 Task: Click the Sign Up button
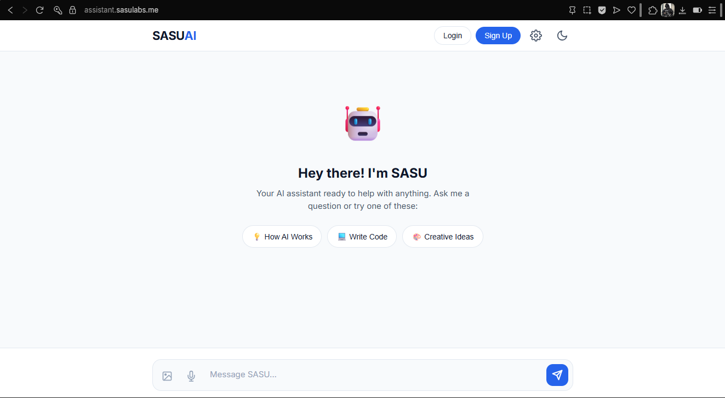(x=498, y=36)
